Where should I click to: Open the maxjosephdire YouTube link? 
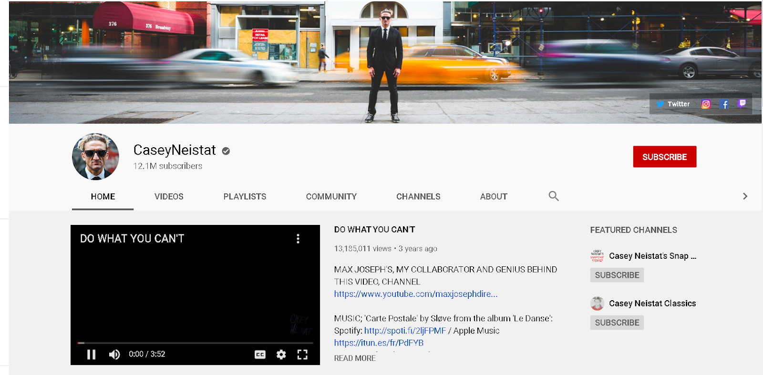point(415,294)
